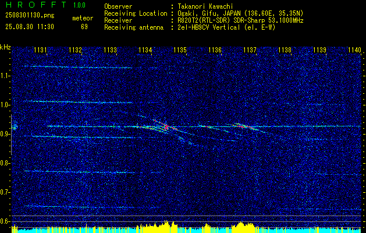Click the Observer field label
Image resolution: width=366 pixels, height=233 pixels.
click(x=118, y=6)
